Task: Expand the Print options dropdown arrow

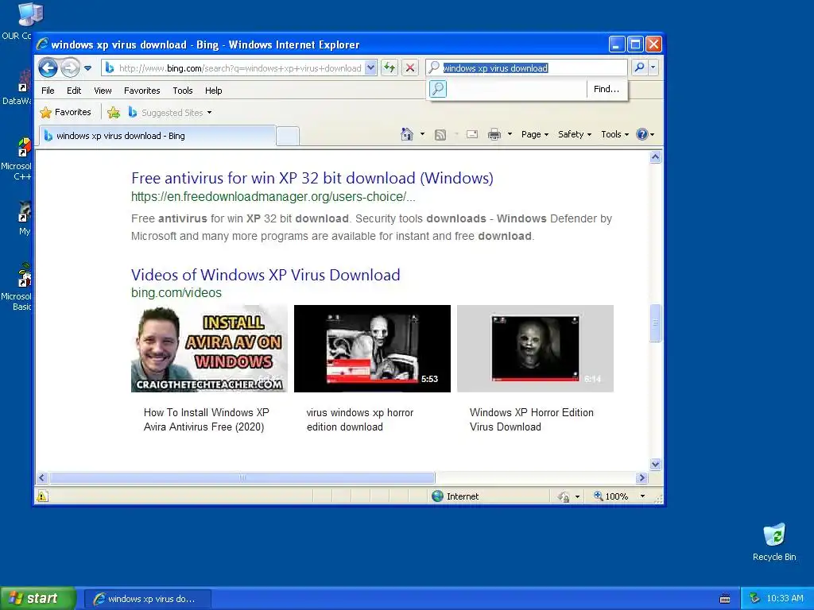Action: point(510,134)
